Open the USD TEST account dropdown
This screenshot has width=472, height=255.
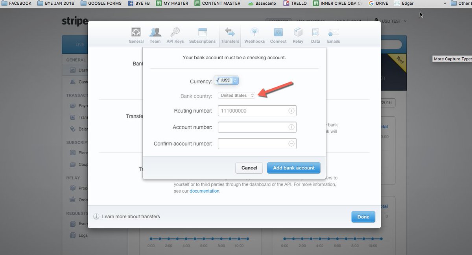[390, 21]
